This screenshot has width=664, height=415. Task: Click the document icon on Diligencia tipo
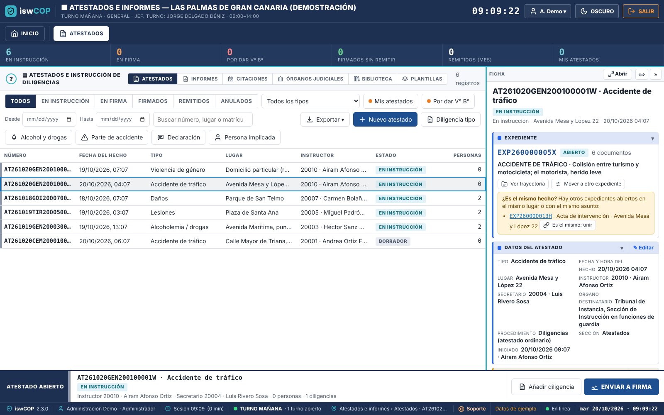tap(430, 120)
